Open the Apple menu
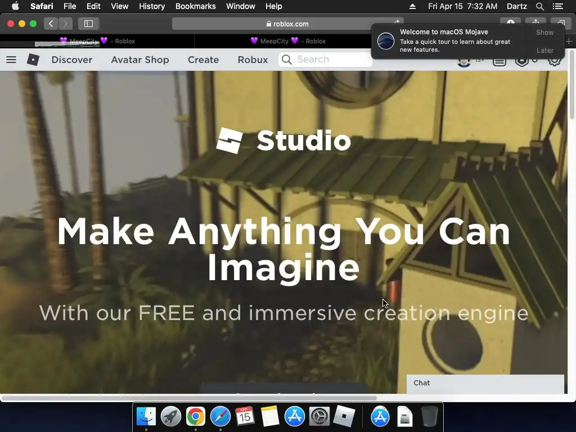This screenshot has height=432, width=576. click(15, 6)
